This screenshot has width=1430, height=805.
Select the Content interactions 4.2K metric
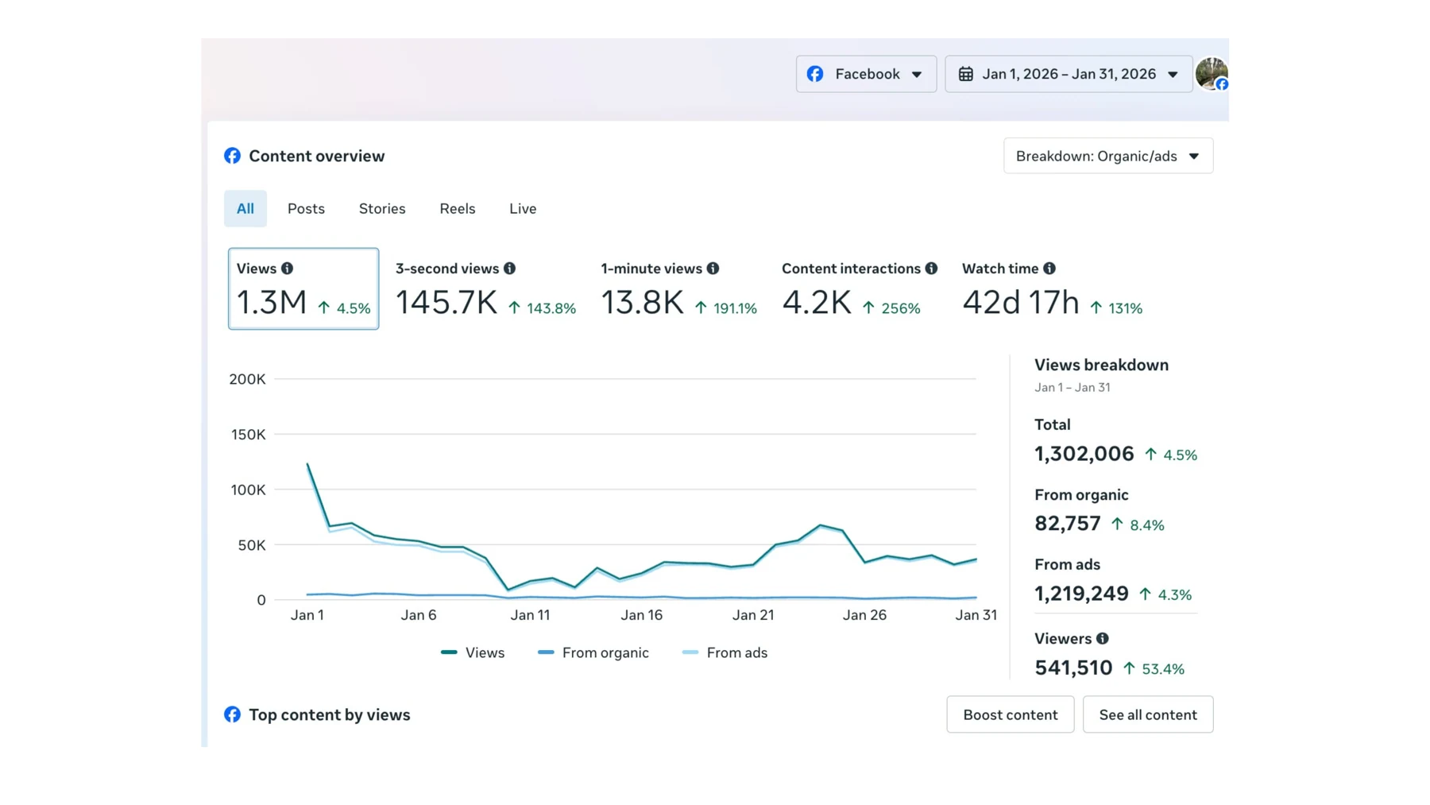859,290
